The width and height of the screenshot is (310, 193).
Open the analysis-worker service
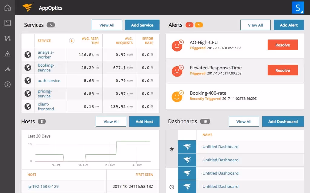pos(46,55)
